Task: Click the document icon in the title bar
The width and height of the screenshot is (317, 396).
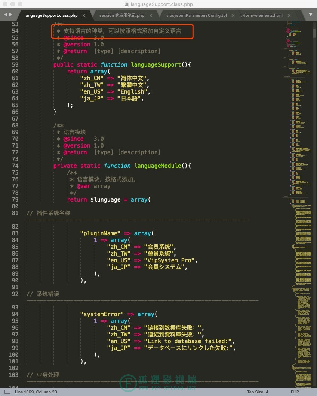Action: coord(126,4)
